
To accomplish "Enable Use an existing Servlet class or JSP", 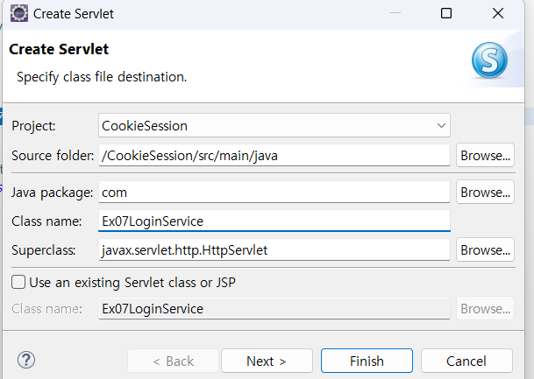I will (x=18, y=282).
